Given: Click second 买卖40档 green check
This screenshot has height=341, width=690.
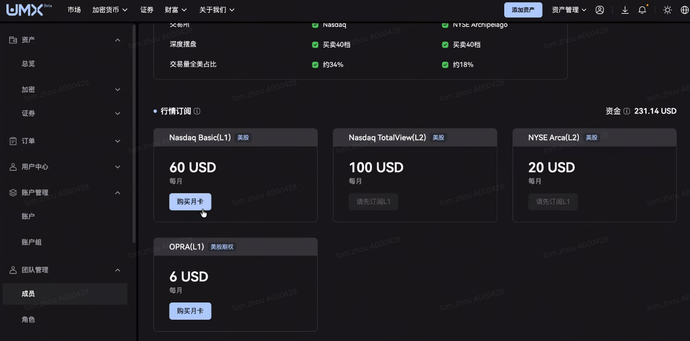Looking at the screenshot, I should tap(445, 45).
